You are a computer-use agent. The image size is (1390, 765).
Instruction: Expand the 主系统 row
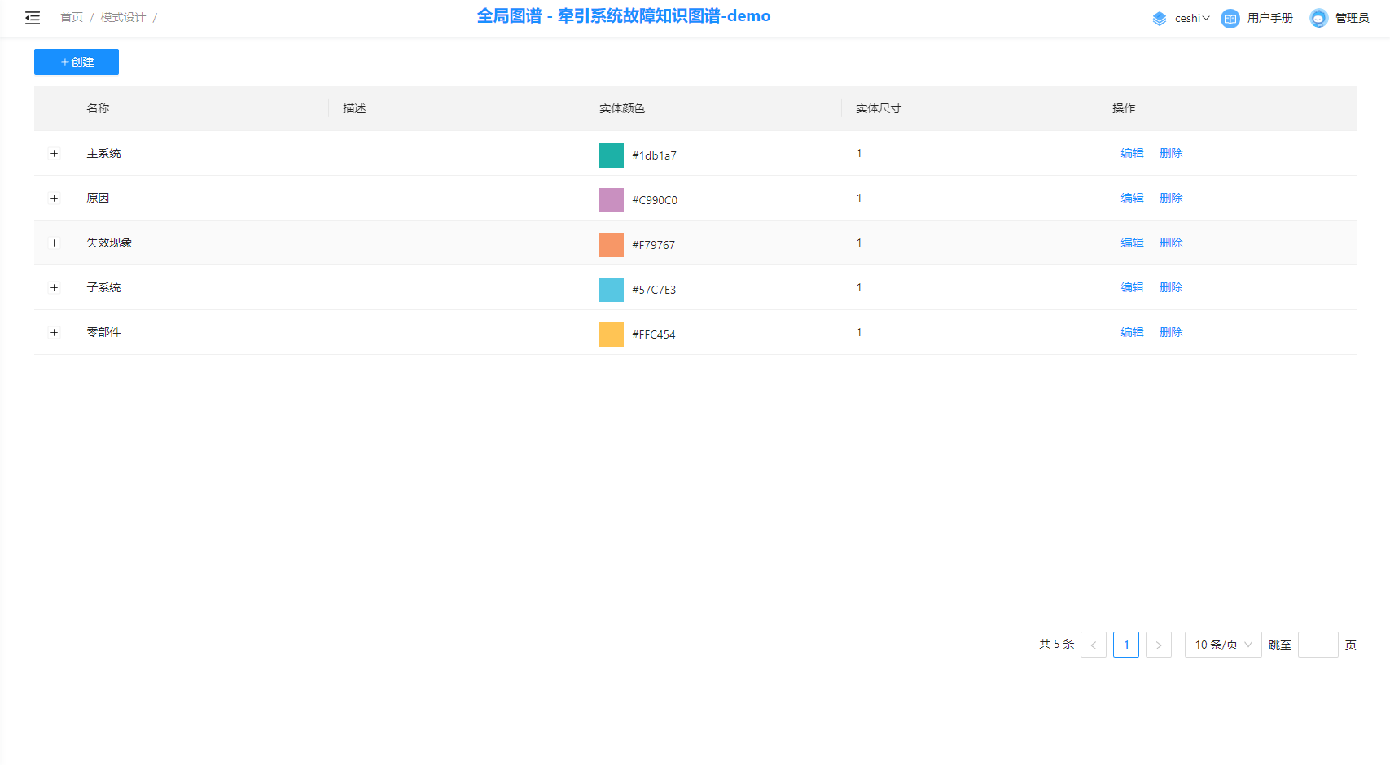(55, 153)
